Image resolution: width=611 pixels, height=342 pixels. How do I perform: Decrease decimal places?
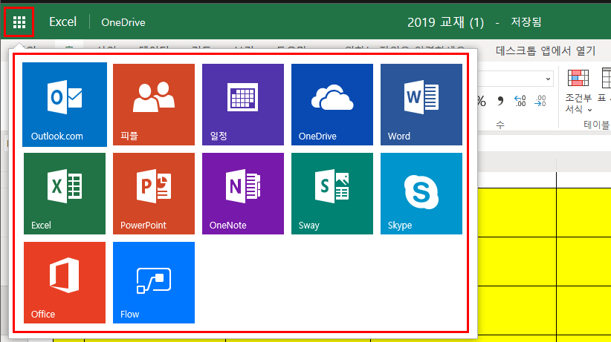(x=540, y=101)
